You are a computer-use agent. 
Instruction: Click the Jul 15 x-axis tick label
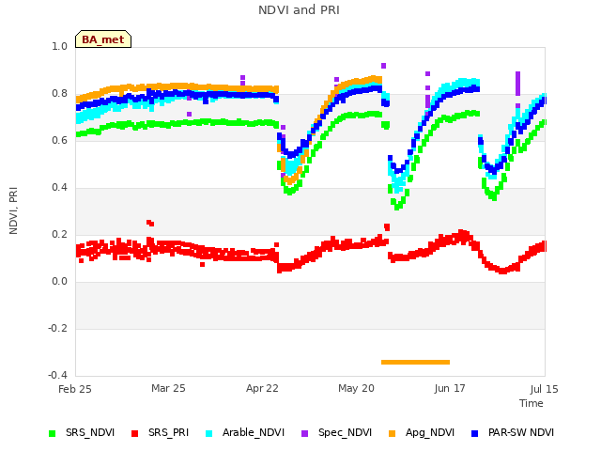point(545,389)
